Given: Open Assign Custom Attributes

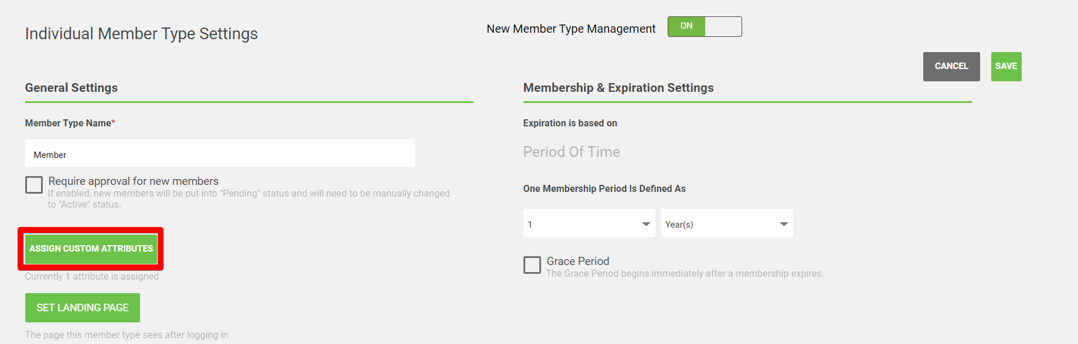Looking at the screenshot, I should point(91,249).
